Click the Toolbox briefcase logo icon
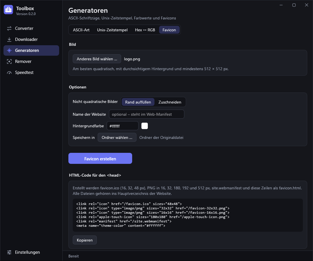The height and width of the screenshot is (261, 313). point(8,10)
